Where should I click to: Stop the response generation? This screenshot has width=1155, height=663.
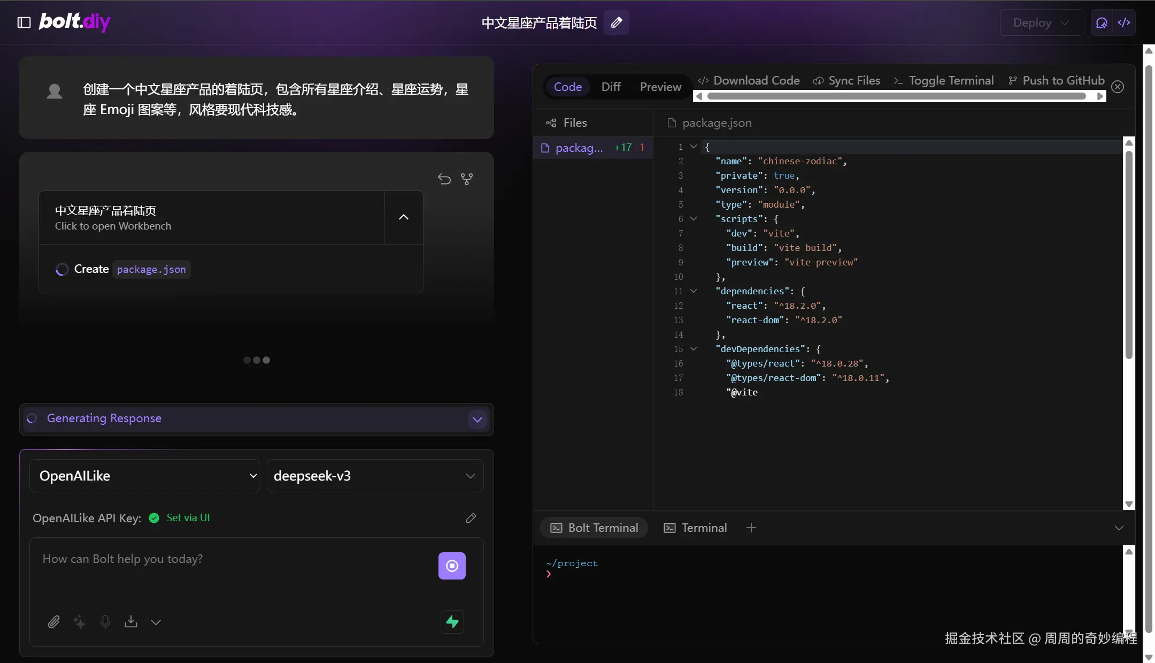coord(452,566)
